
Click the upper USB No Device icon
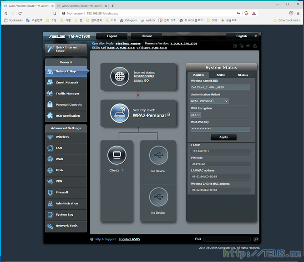(x=158, y=155)
